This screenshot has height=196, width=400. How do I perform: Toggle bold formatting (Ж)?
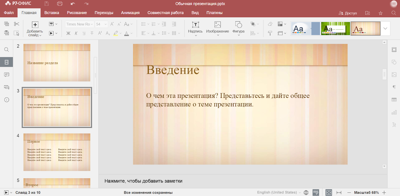tap(68, 33)
